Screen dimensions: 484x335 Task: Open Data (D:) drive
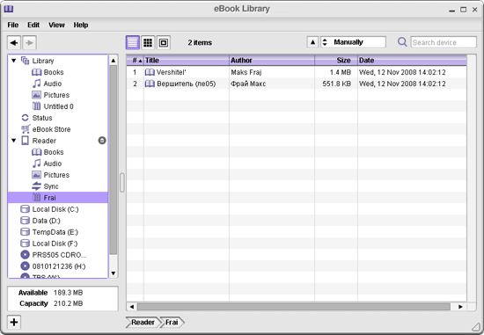[x=40, y=221]
